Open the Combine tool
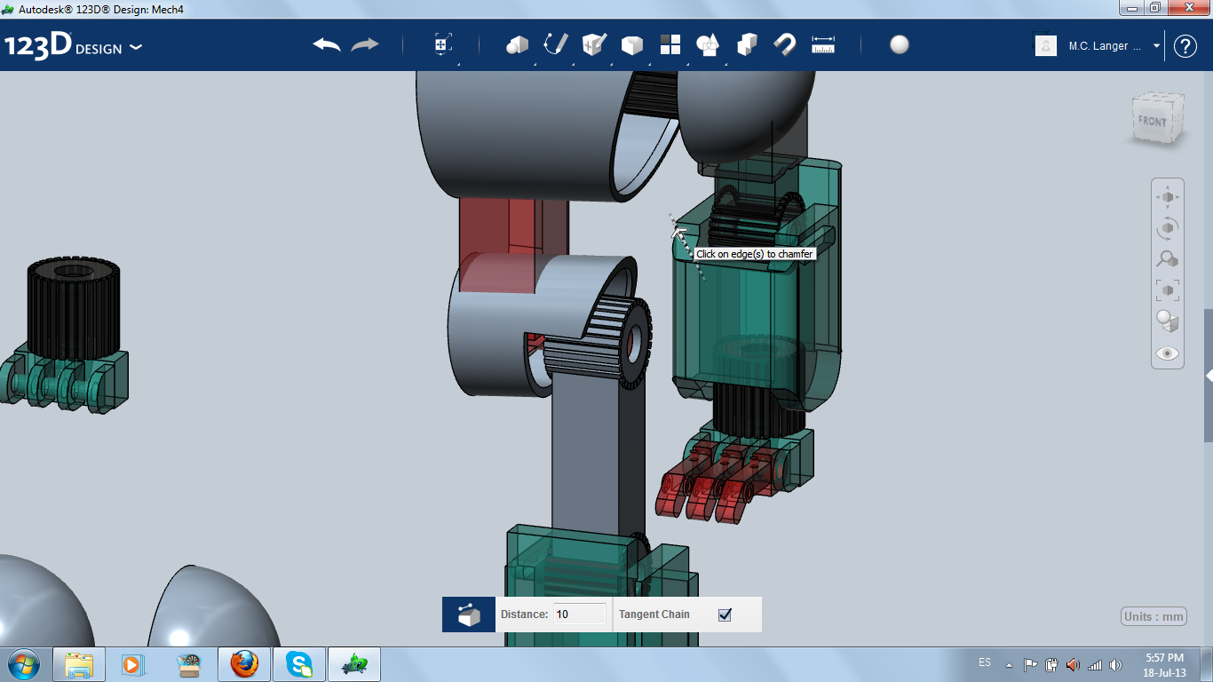The width and height of the screenshot is (1213, 682). [747, 44]
